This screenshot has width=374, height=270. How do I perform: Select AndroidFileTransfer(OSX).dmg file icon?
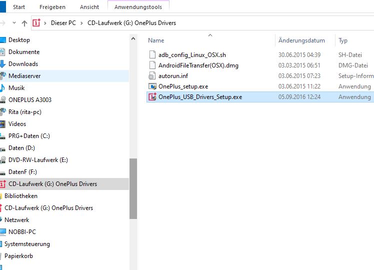[x=152, y=65]
